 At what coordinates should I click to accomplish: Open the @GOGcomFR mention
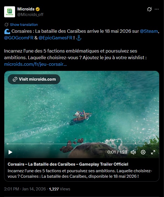tap(19, 38)
